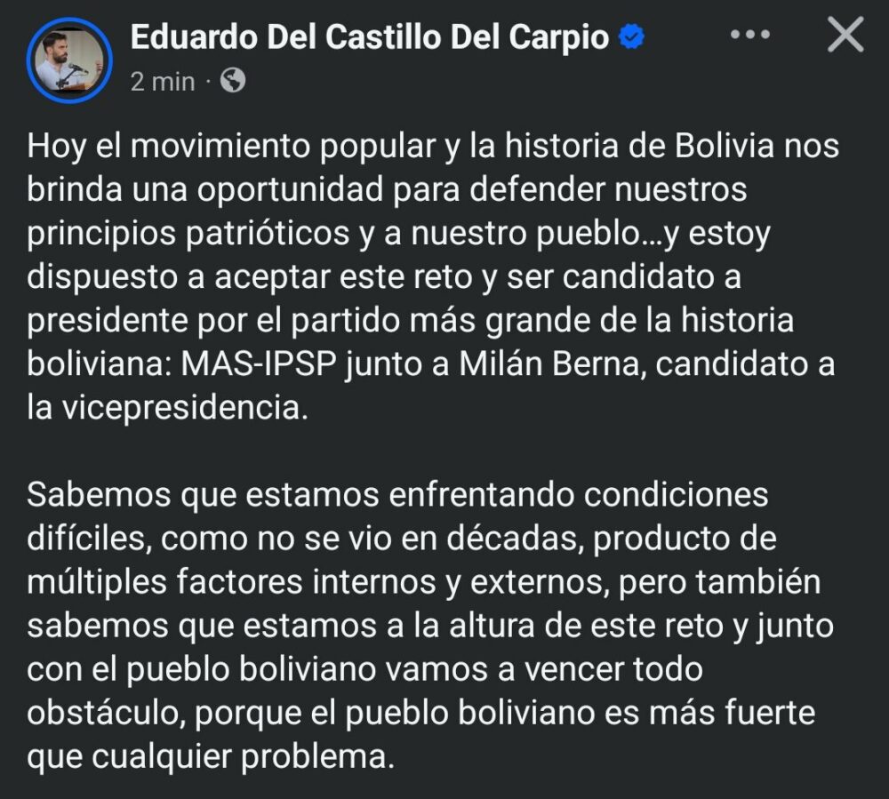Image resolution: width=889 pixels, height=799 pixels.
Task: Click the word 'MAS-IPSP' in the post
Action: pos(259,364)
